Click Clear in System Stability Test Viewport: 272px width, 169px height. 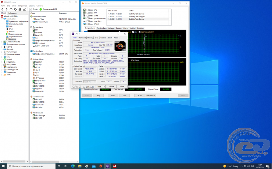(113, 95)
